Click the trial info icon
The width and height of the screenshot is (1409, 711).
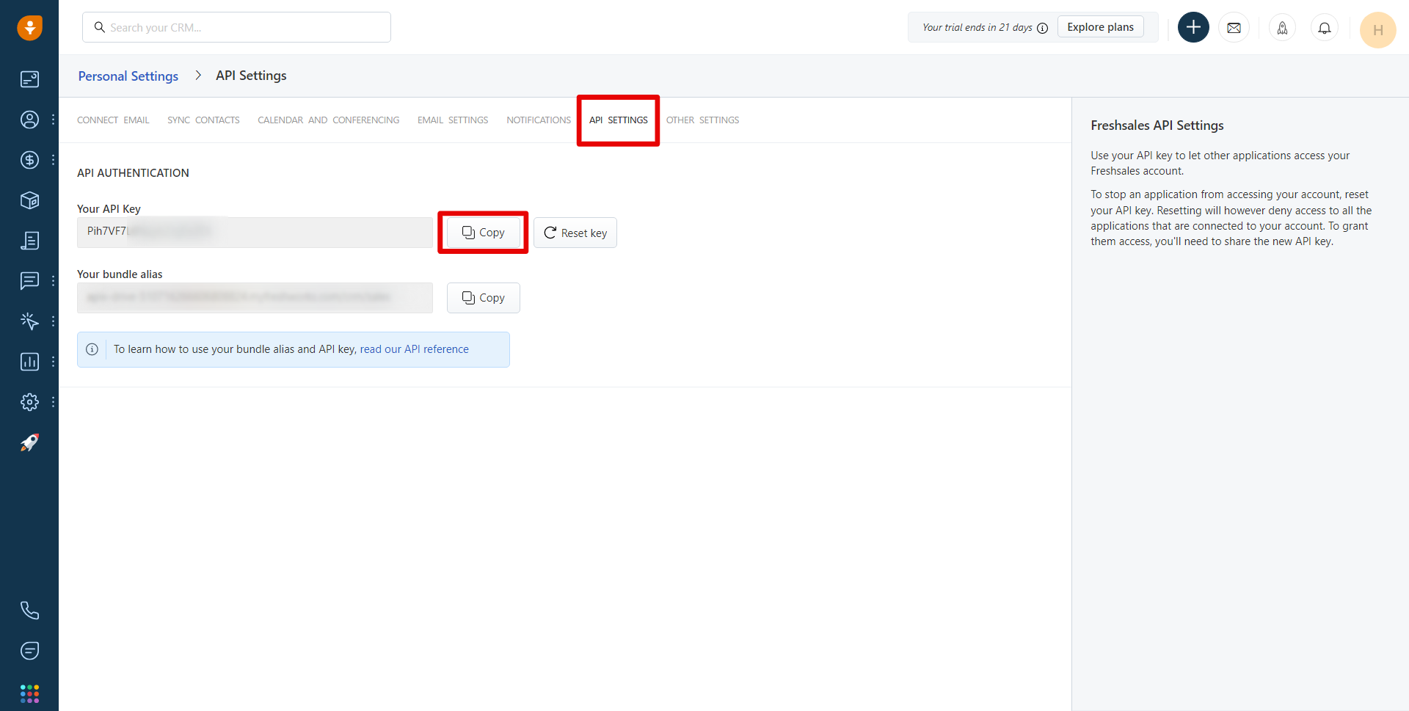1042,28
